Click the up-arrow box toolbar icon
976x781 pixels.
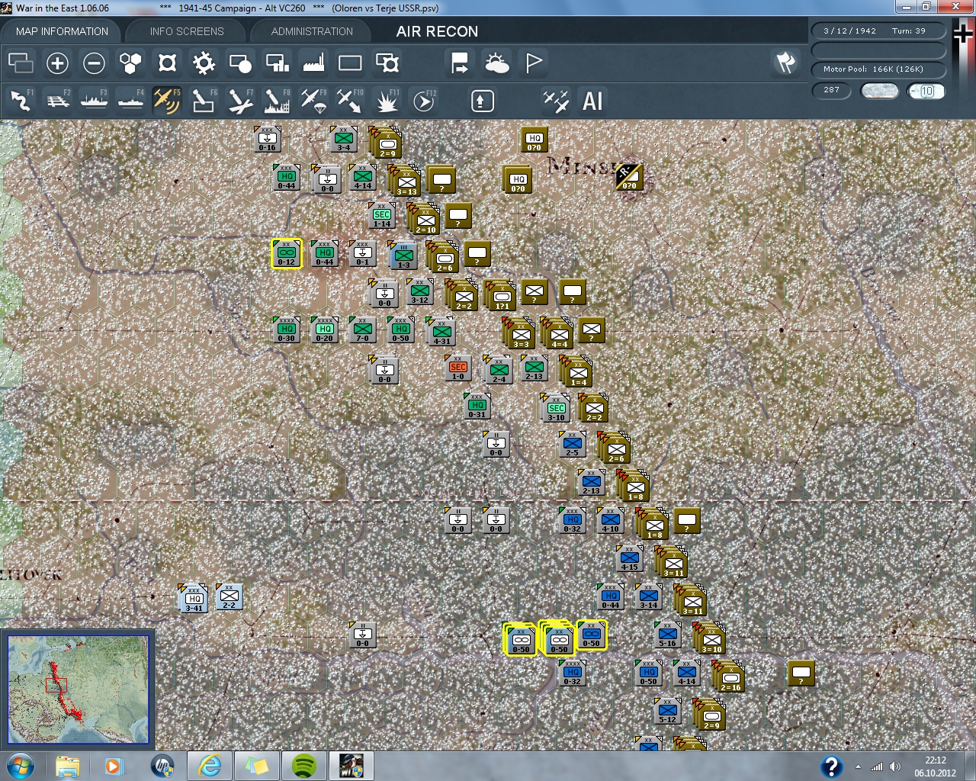point(482,101)
